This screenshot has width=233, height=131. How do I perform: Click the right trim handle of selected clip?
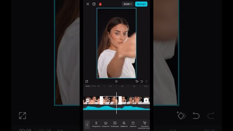click(x=120, y=100)
